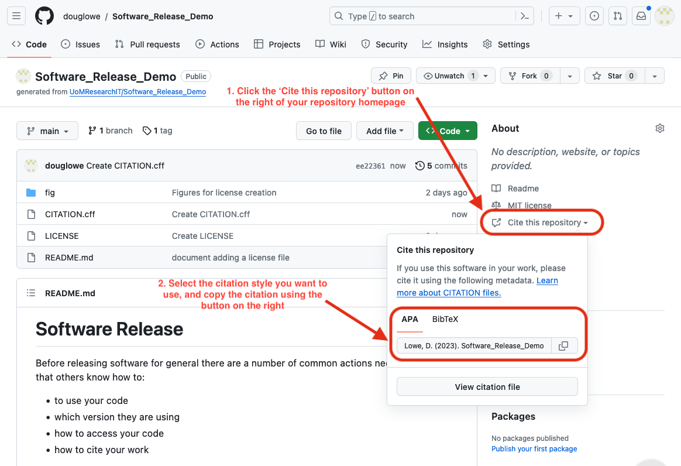
Task: Open 'document adding a license file' commit message
Action: click(x=231, y=258)
